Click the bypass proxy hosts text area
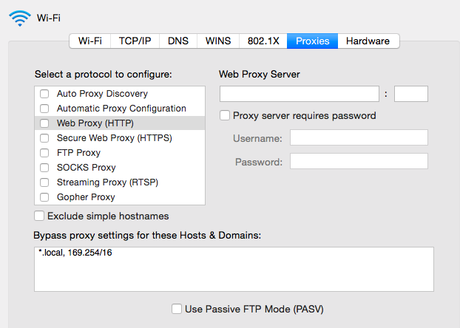 click(234, 269)
